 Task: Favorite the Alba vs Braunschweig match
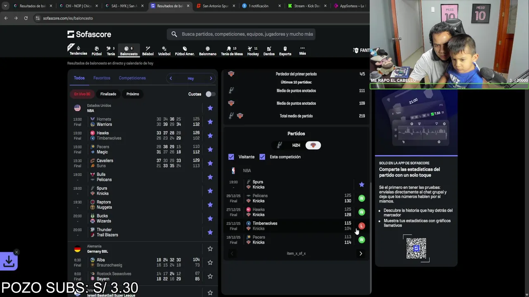[x=210, y=262]
